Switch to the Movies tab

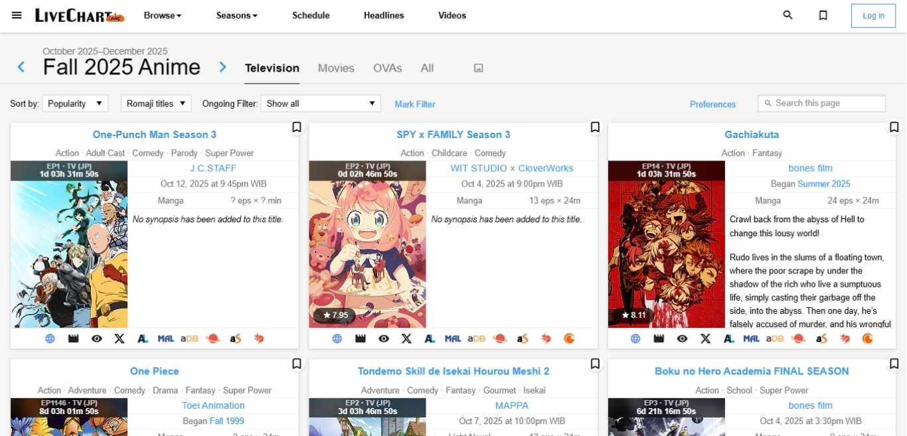[x=336, y=68]
